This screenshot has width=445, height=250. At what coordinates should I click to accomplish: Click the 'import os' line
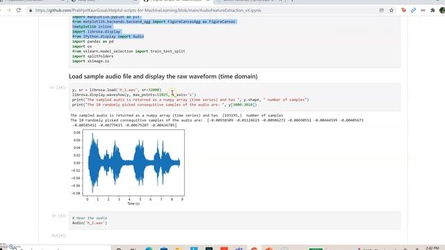point(82,47)
